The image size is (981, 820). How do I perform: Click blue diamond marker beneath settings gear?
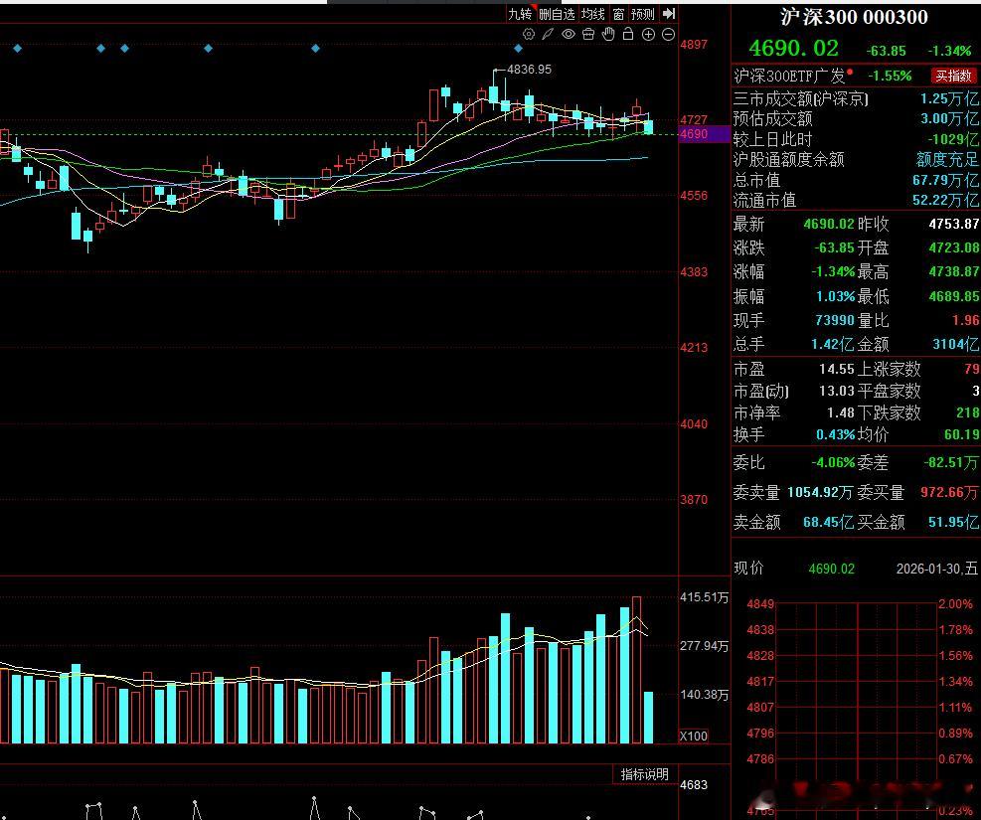[518, 48]
